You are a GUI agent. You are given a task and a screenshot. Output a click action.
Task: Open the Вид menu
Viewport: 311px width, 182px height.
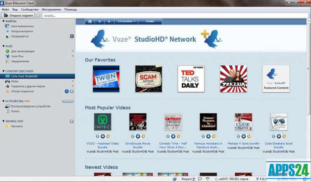pyautogui.click(x=15, y=9)
